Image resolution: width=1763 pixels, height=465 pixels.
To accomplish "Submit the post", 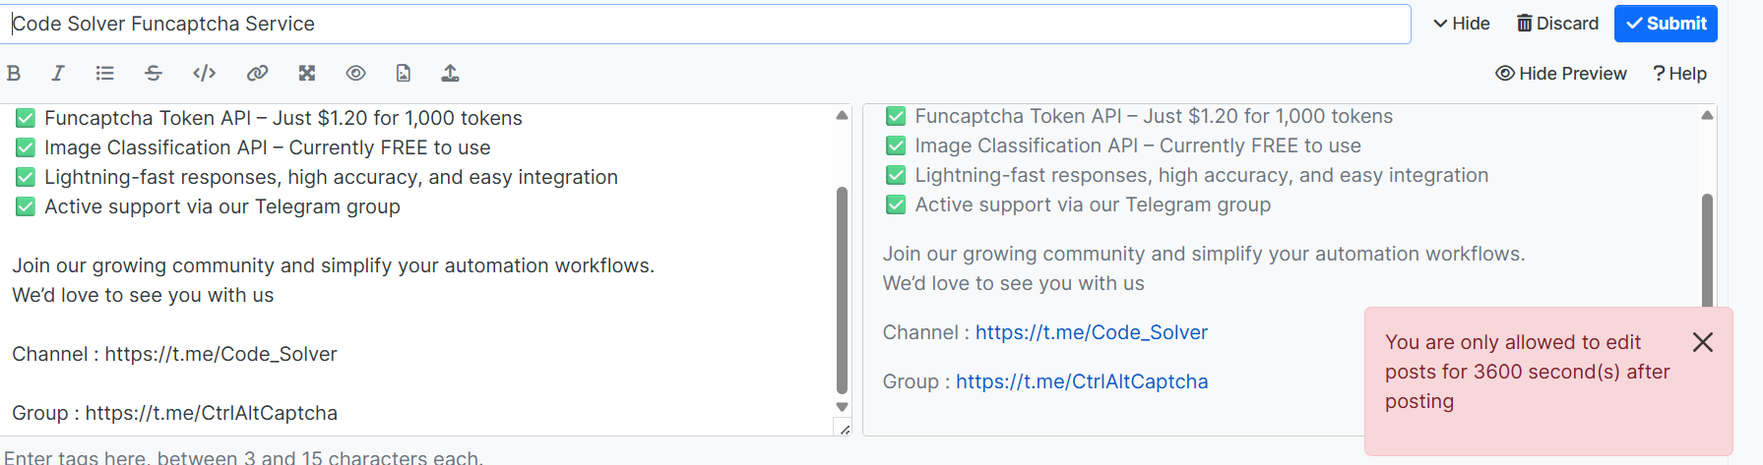I will point(1666,24).
